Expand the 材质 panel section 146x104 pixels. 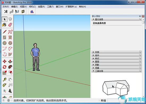[116, 52]
